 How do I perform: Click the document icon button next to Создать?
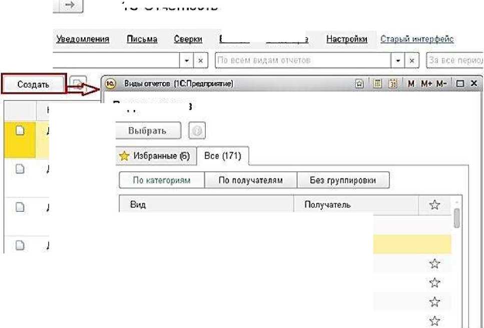point(78,83)
